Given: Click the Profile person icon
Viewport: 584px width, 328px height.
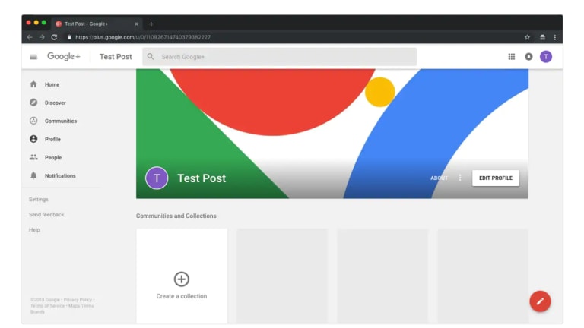Looking at the screenshot, I should (x=33, y=139).
